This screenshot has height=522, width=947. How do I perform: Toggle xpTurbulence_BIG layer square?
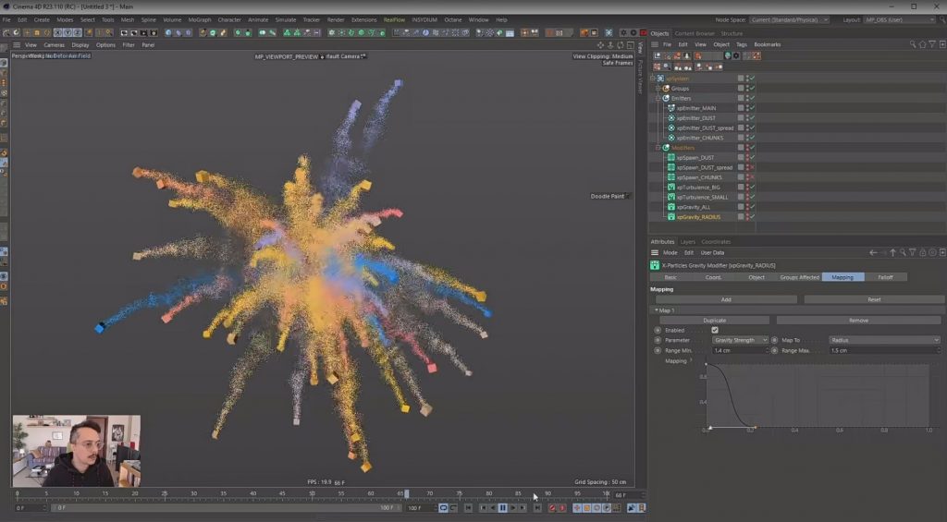(x=741, y=187)
